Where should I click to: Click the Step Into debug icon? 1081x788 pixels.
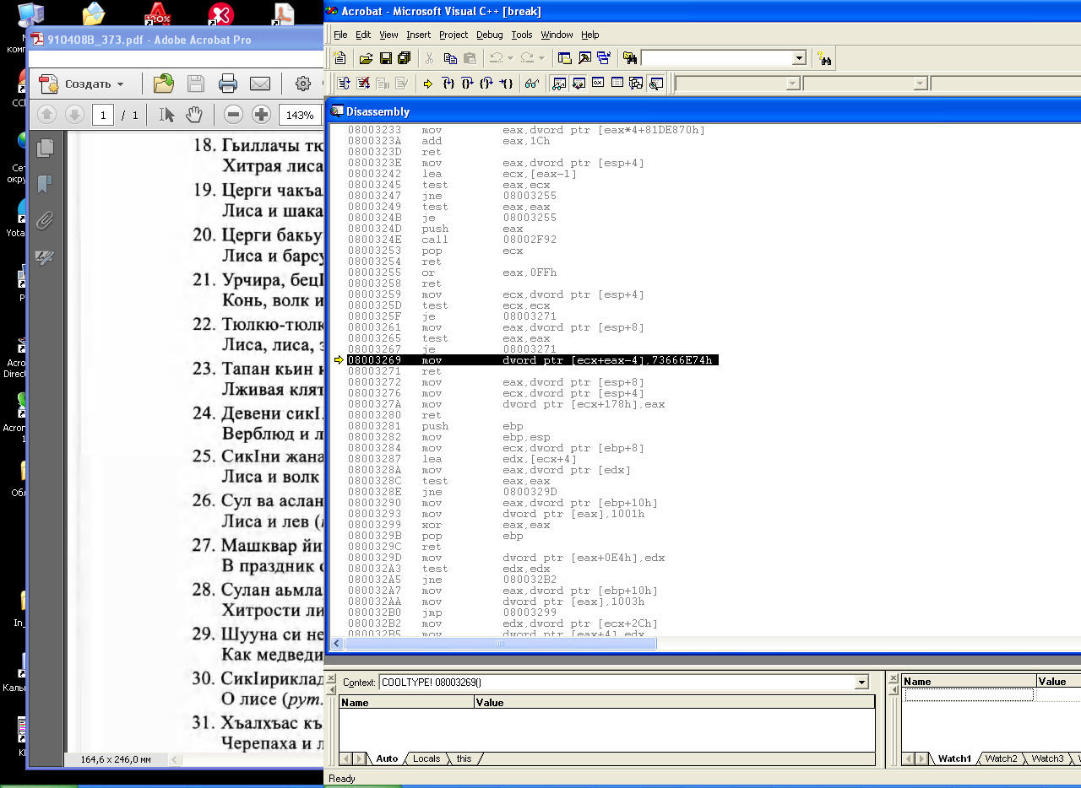pos(448,84)
